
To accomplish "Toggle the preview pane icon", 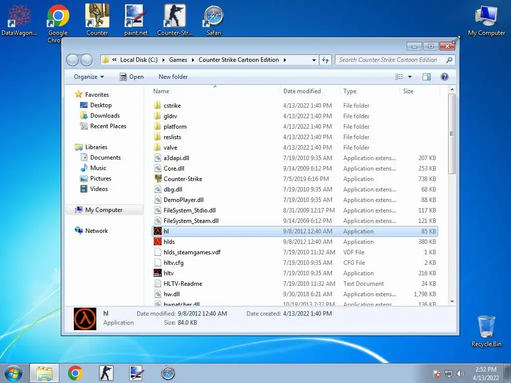I will (x=426, y=76).
